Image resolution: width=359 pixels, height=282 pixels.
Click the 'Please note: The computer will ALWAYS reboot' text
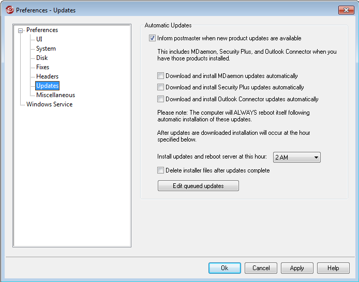233,116
